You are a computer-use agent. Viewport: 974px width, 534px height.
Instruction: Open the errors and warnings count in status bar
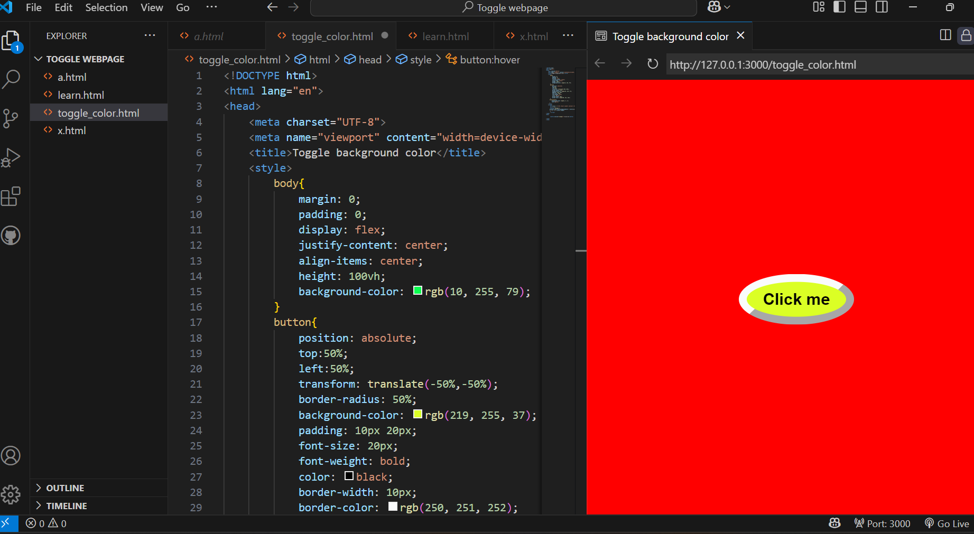point(47,523)
